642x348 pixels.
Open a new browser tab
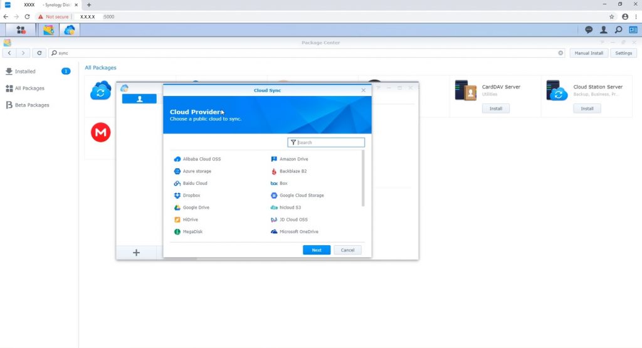point(89,5)
